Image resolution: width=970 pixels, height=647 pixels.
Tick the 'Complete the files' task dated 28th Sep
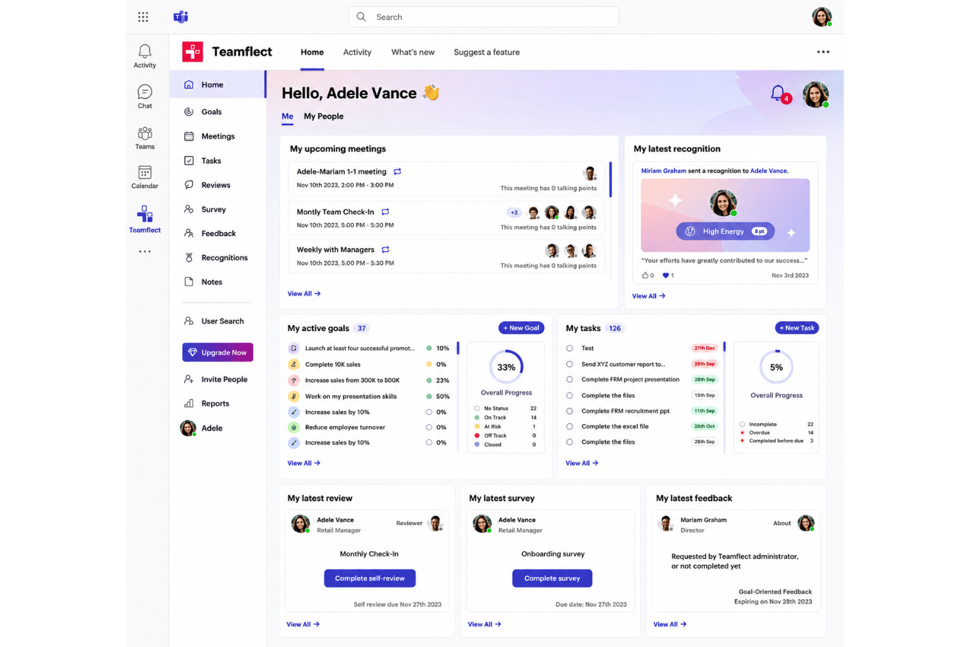pyautogui.click(x=570, y=442)
